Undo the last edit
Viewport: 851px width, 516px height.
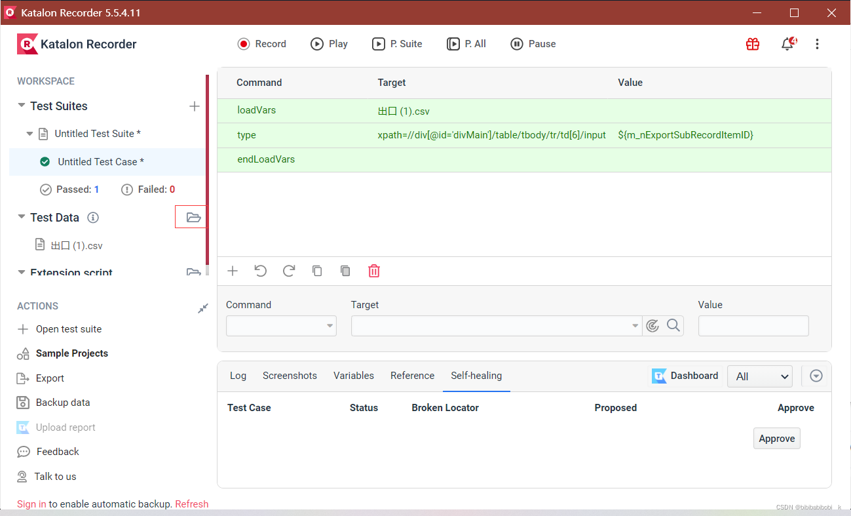261,271
